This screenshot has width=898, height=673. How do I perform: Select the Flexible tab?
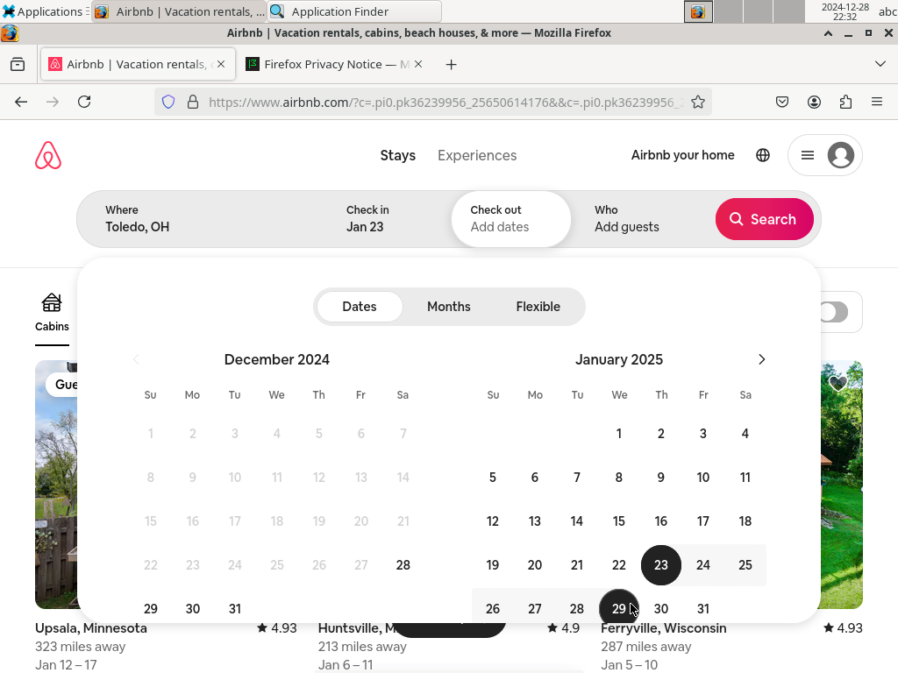pyautogui.click(x=538, y=307)
